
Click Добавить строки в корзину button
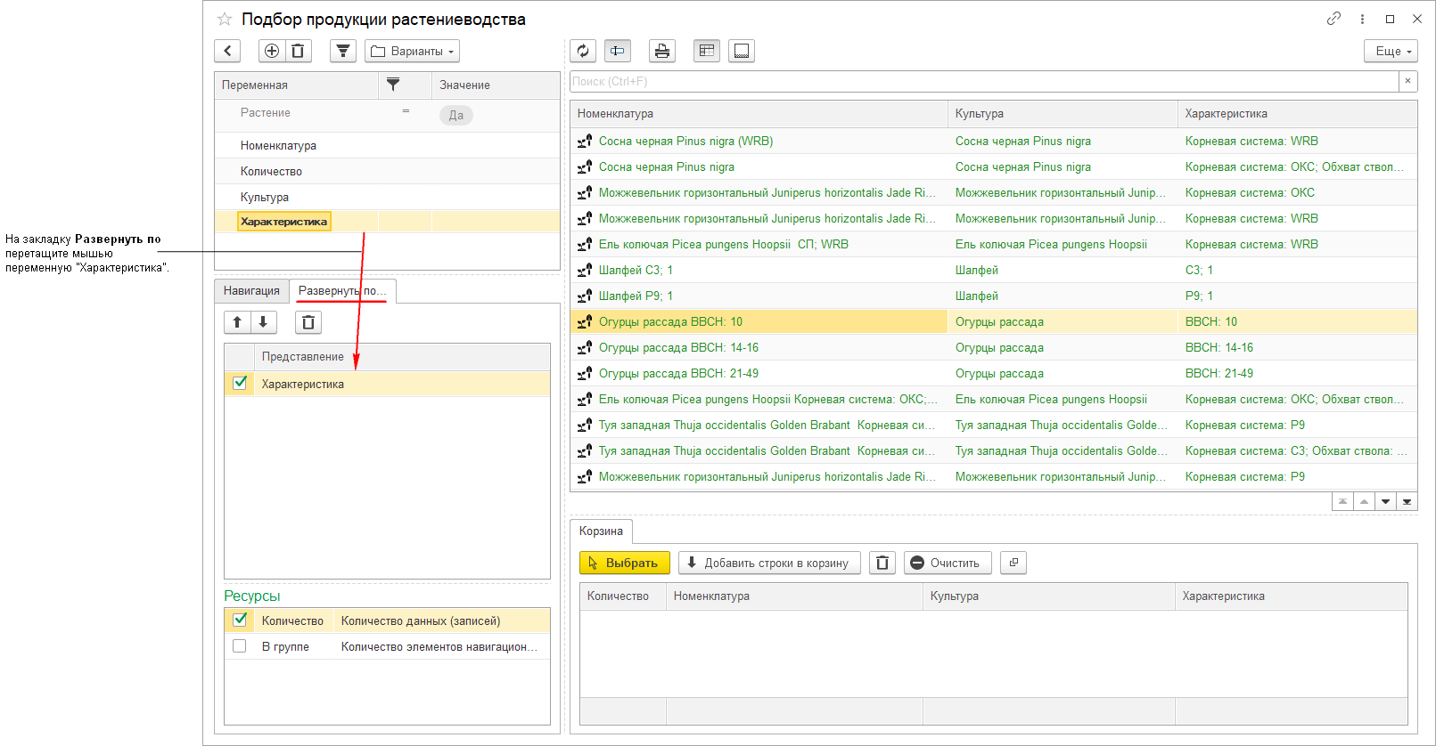[x=769, y=563]
